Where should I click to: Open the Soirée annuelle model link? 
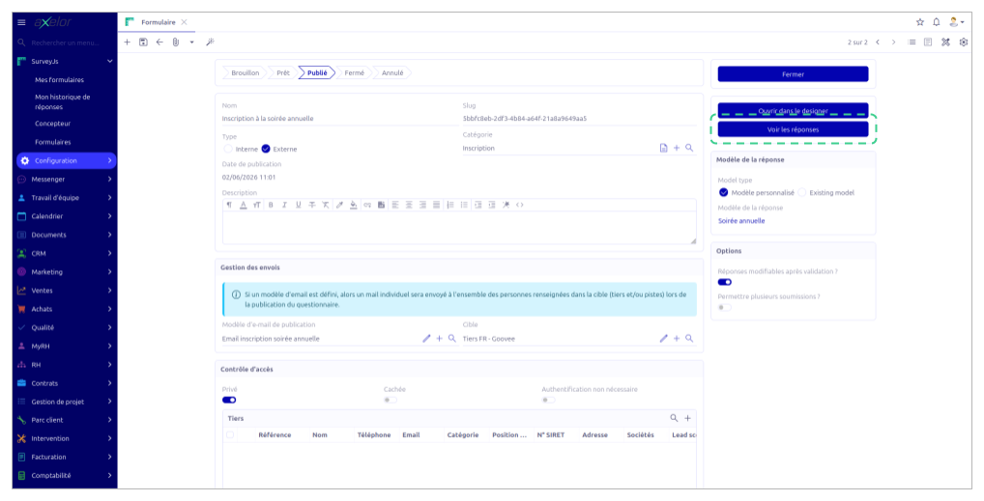[x=741, y=221]
